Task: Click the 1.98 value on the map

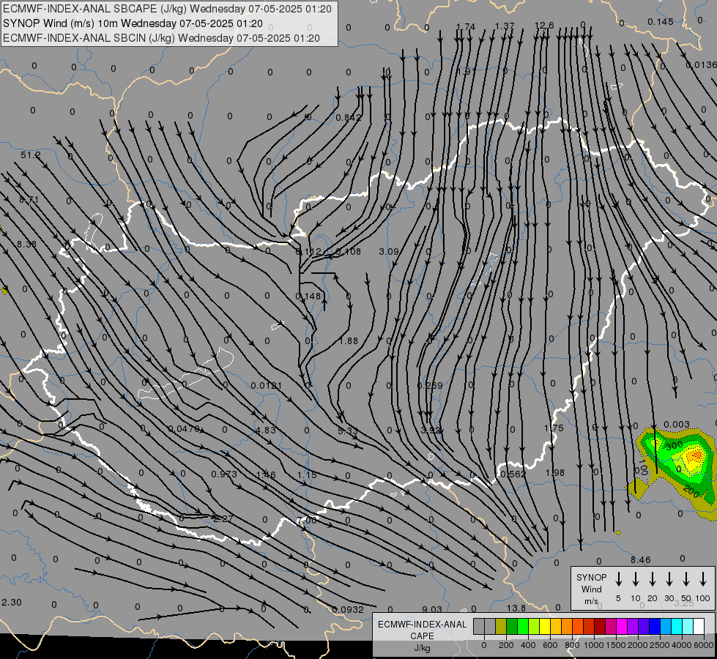Action: [x=554, y=472]
